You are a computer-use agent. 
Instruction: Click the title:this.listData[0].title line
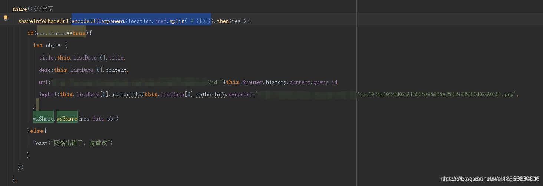(x=82, y=58)
